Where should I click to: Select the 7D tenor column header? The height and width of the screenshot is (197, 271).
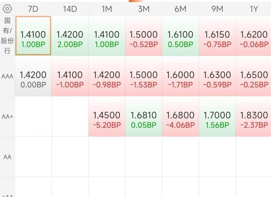tap(33, 9)
